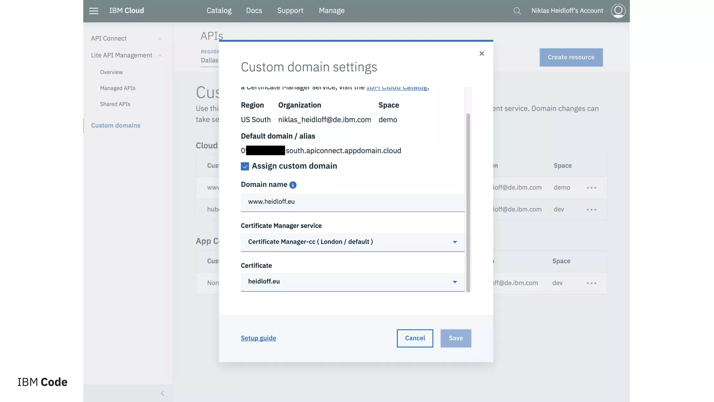Collapse the Lite API Management section
Screen dimensions: 714x402
pyautogui.click(x=160, y=55)
